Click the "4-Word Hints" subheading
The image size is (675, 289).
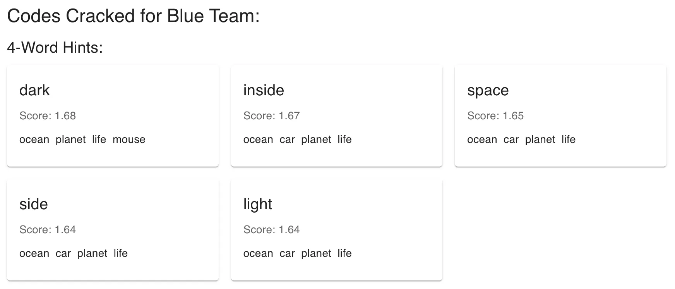click(55, 48)
